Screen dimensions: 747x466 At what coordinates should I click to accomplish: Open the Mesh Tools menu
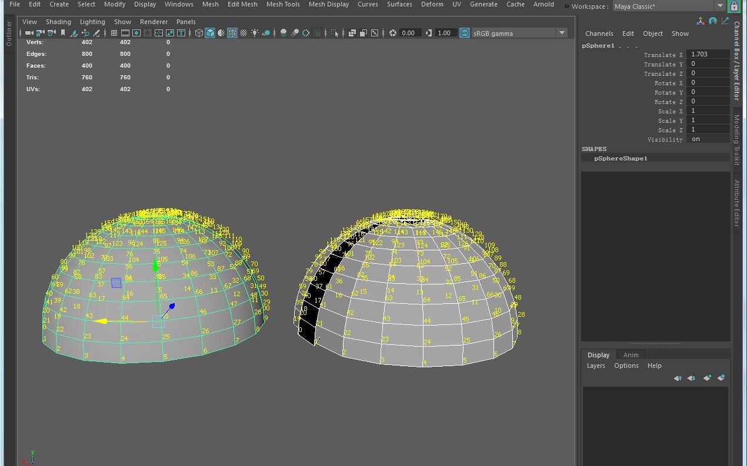[x=283, y=4]
